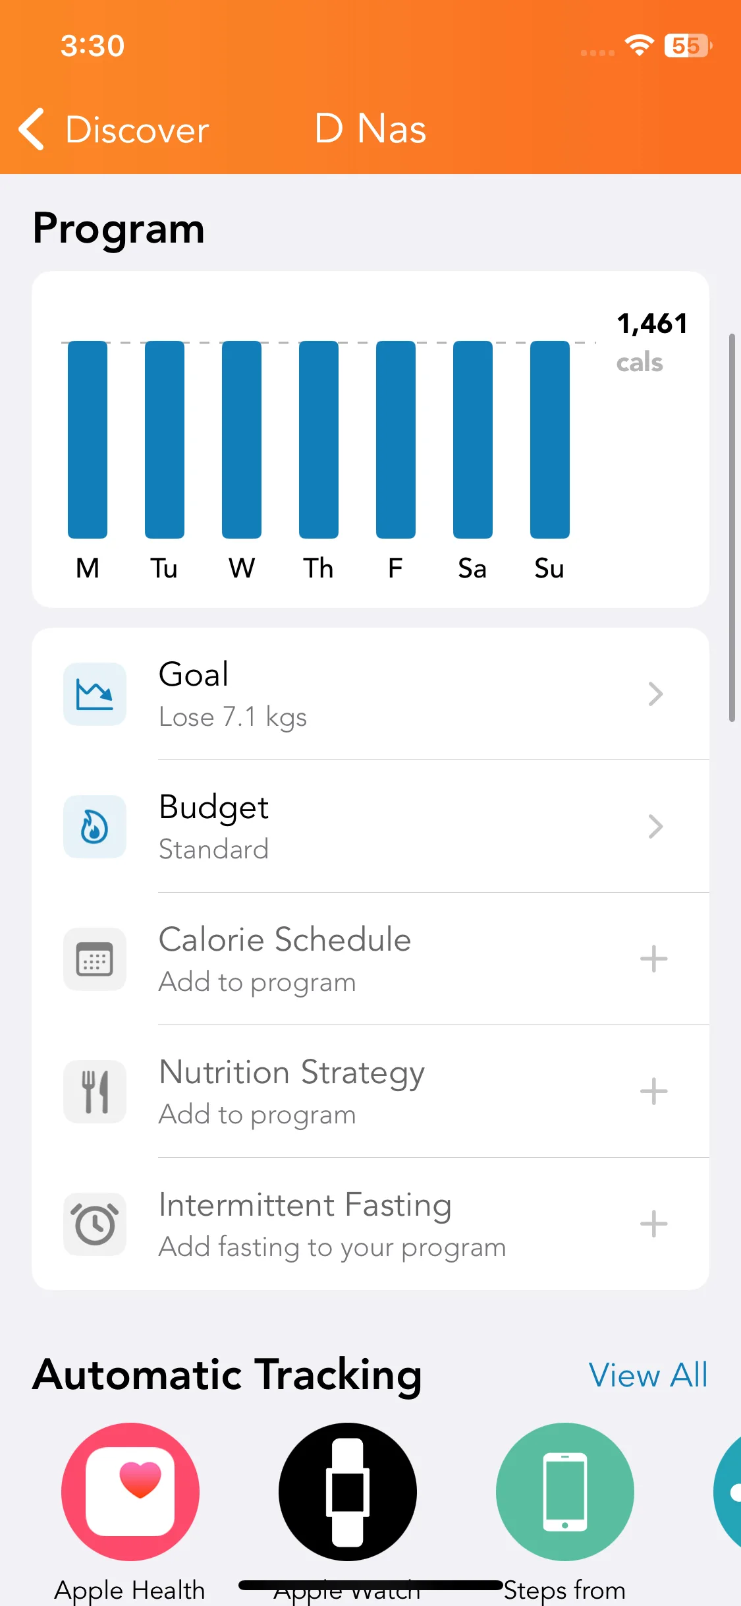
Task: Add Nutrition Strategy with plus button
Action: click(x=653, y=1092)
